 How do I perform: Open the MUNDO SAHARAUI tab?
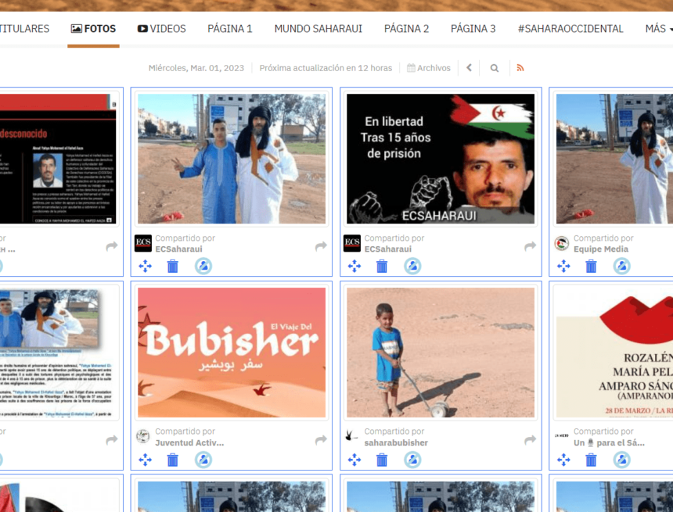[318, 29]
